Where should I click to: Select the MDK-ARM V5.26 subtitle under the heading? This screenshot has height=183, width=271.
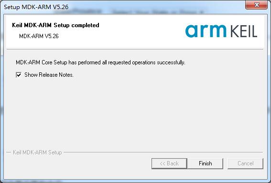click(x=39, y=36)
